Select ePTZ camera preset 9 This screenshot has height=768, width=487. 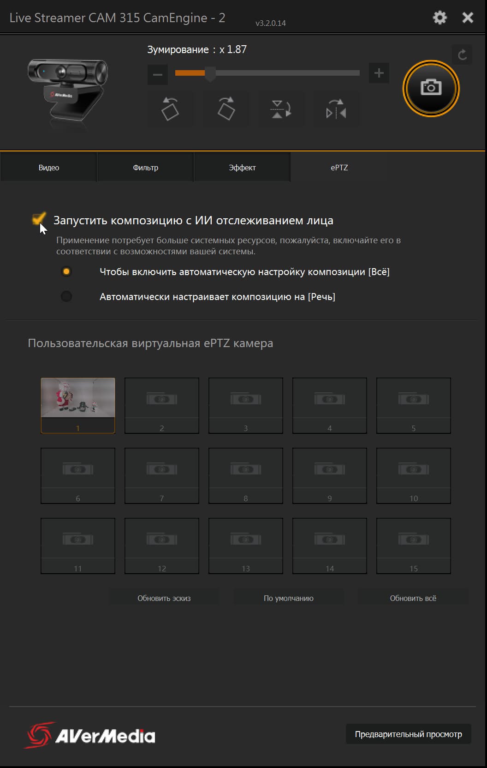tap(330, 475)
